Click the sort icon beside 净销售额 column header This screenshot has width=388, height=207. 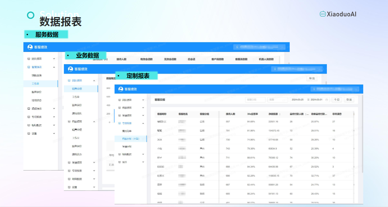280,114
